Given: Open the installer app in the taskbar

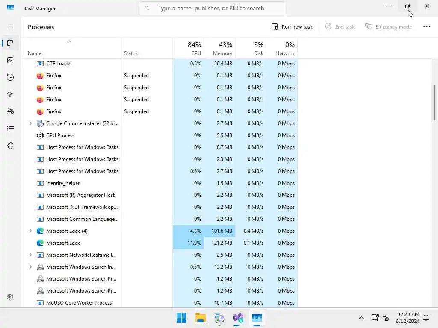Looking at the screenshot, I should (x=219, y=318).
